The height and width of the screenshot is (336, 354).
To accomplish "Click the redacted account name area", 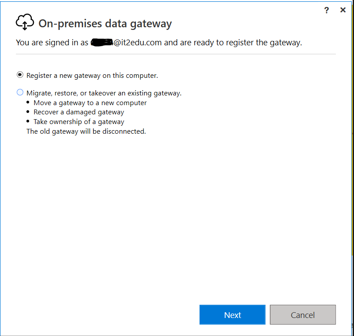I will pyautogui.click(x=101, y=42).
